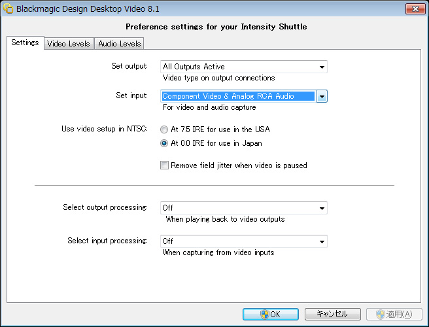Click the Blackmagic Design Desktop Video title bar
The height and width of the screenshot is (327, 429).
196,9
